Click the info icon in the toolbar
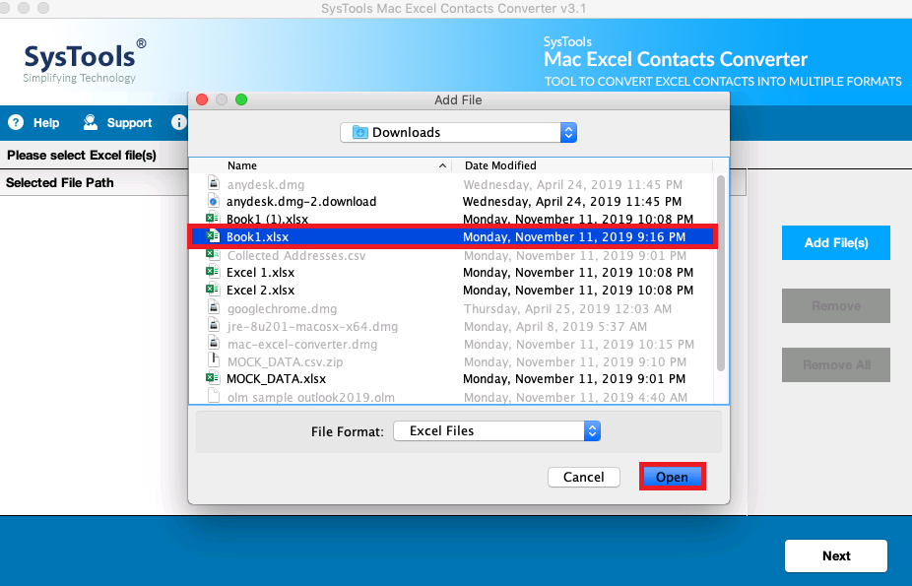Screen dimensions: 912x586 (x=179, y=123)
